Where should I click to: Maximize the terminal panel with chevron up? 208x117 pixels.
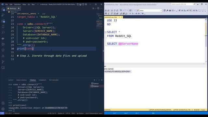pyautogui.click(x=99, y=80)
